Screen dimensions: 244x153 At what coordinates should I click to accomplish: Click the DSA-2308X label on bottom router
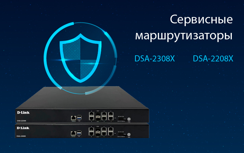tap(21, 136)
